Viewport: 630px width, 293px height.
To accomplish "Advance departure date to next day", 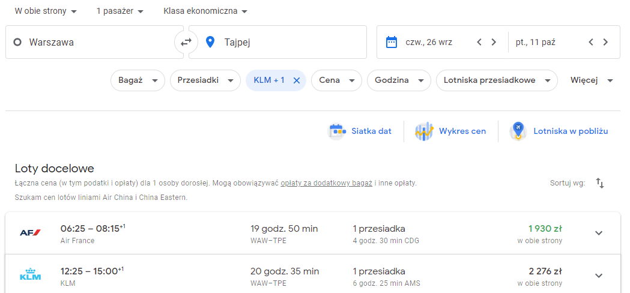I will click(494, 42).
